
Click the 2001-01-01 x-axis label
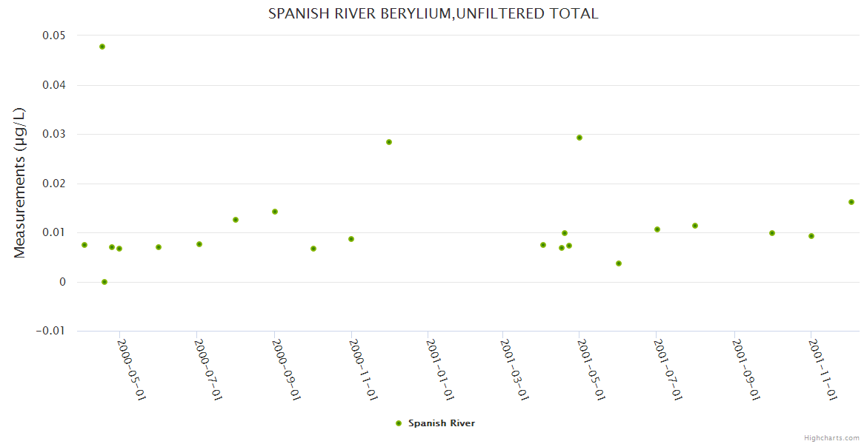440,369
